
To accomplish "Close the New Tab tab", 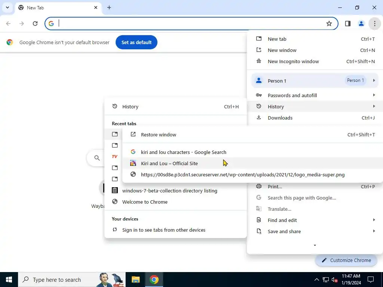I will pyautogui.click(x=96, y=7).
